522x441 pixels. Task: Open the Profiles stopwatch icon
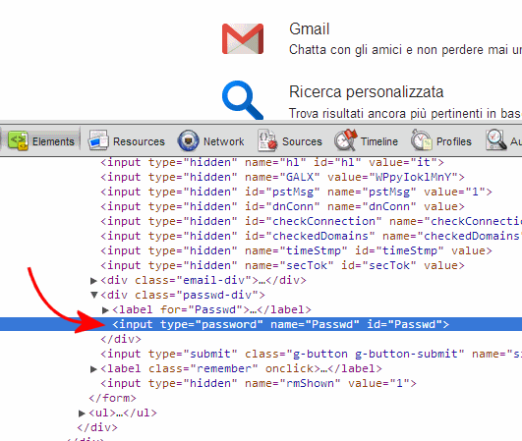[421, 141]
